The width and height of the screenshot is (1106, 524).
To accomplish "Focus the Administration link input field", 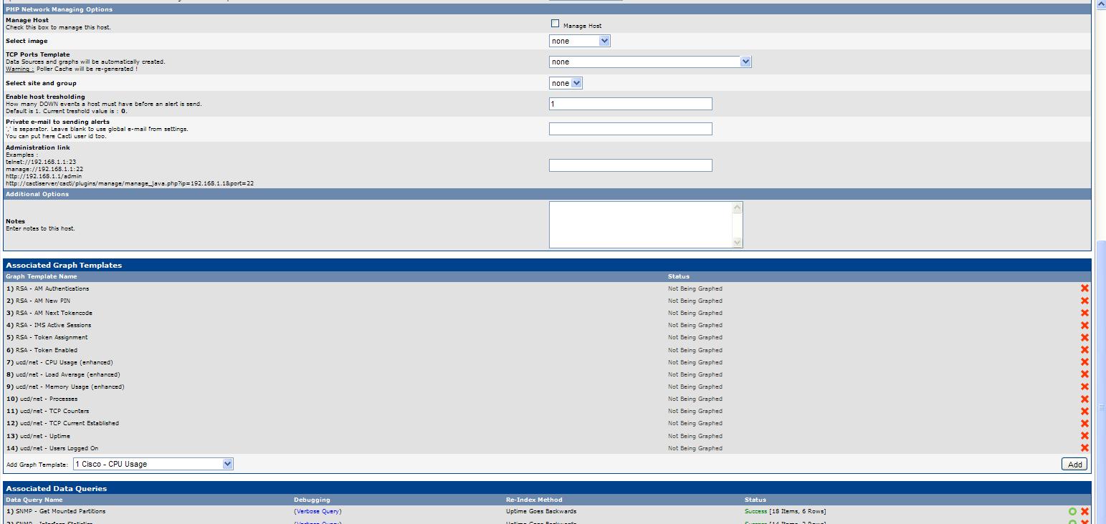I will [631, 165].
